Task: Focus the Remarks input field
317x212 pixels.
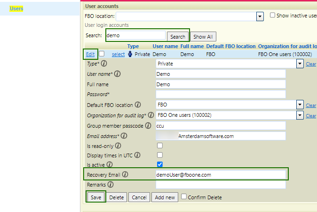Action: 221,185
